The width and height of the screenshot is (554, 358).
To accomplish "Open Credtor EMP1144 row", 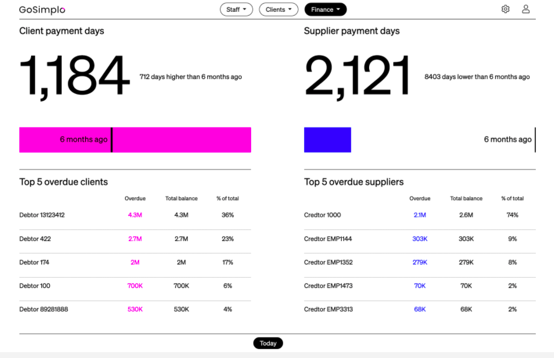I will click(x=420, y=239).
